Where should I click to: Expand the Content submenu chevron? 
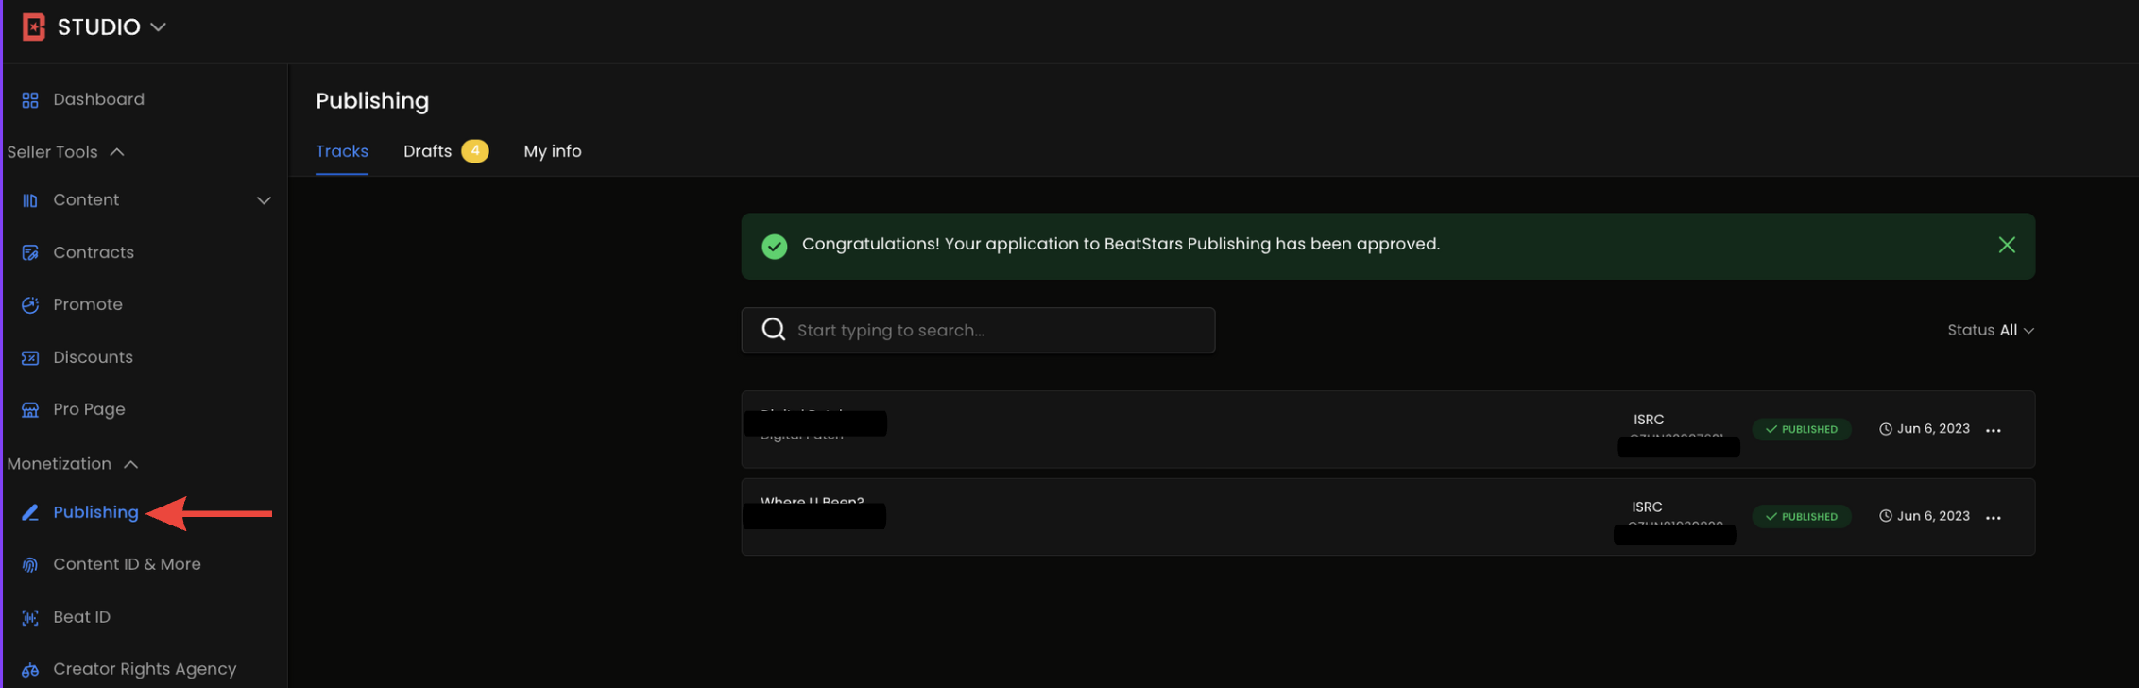pos(265,200)
